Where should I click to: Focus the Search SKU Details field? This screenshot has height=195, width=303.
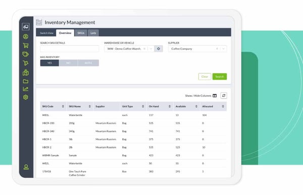tap(70, 48)
